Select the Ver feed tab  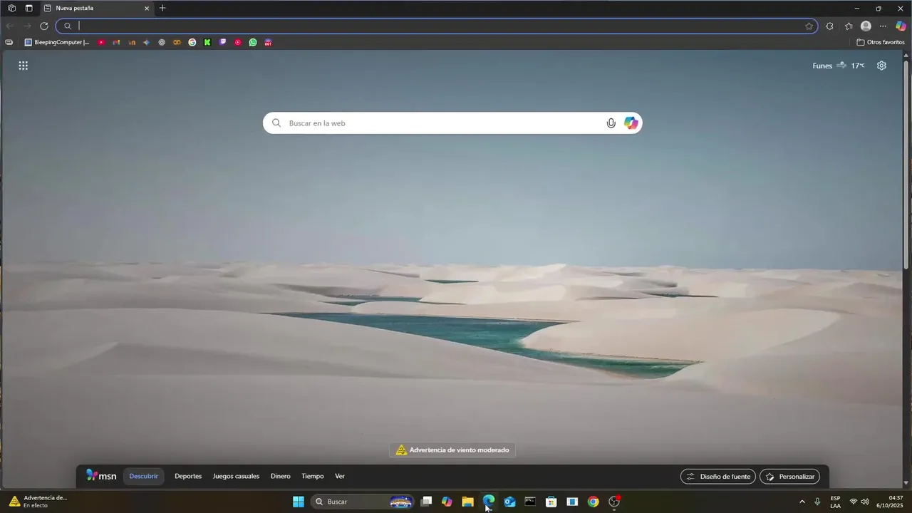340,476
